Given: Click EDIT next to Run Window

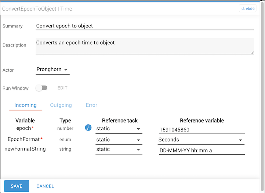Looking at the screenshot, I should (x=62, y=88).
